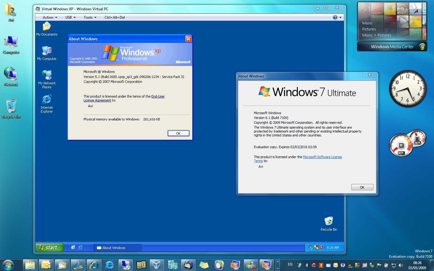Open the Action Center flag icon
This screenshot has width=434, height=271.
pos(379,265)
